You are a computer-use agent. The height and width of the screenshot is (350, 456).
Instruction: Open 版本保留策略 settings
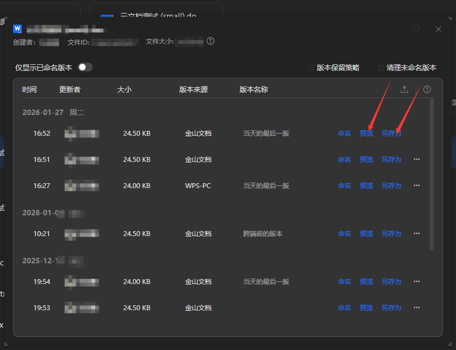click(333, 68)
